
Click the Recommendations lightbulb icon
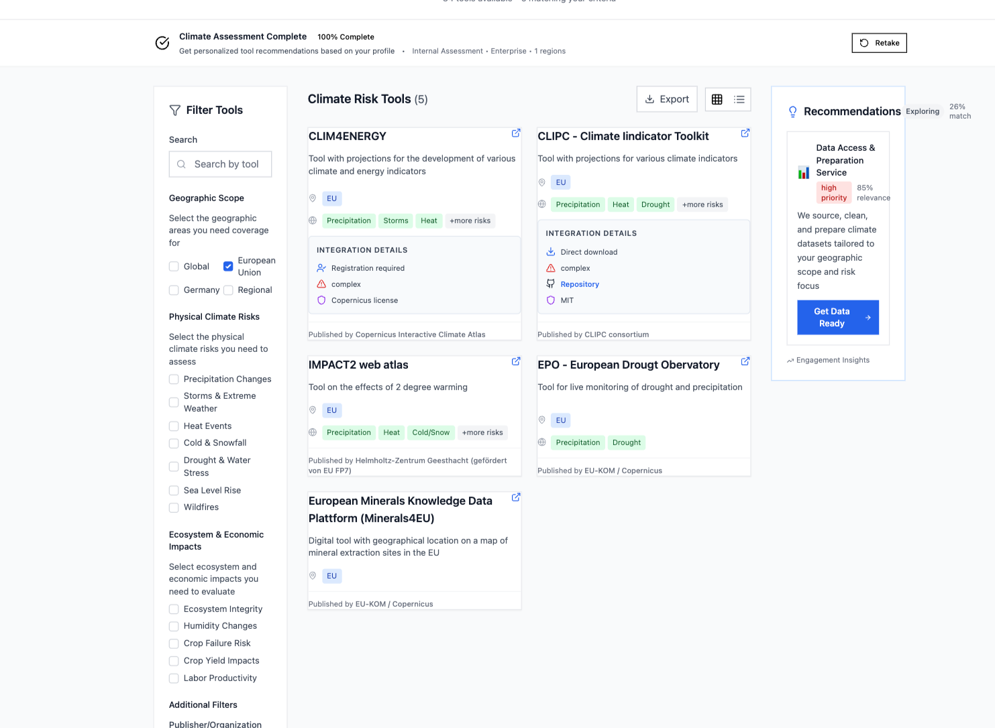pos(792,111)
